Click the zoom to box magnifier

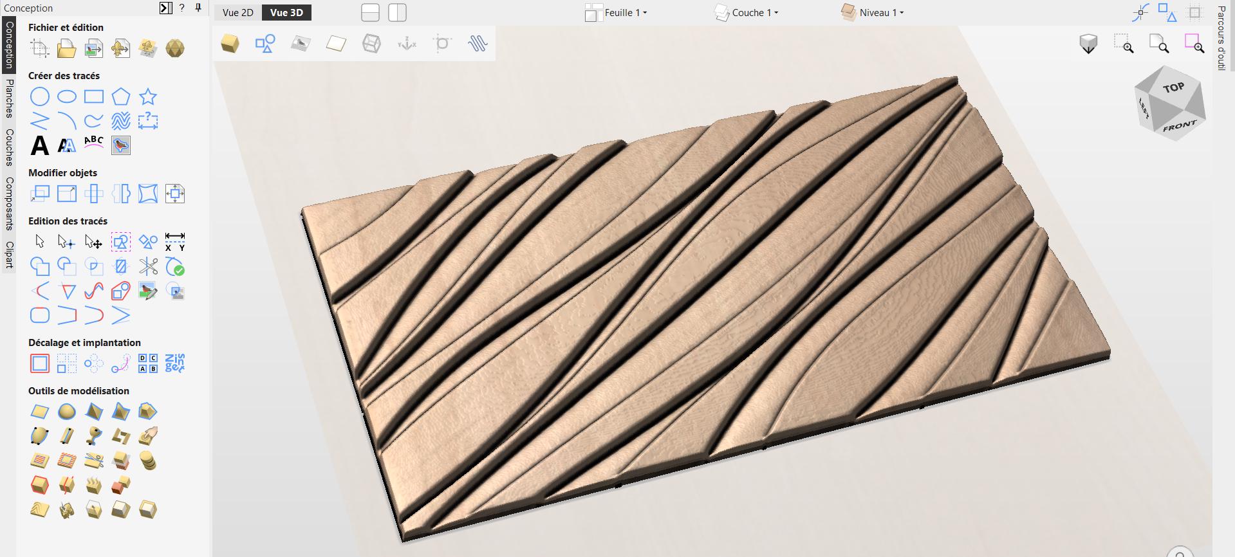click(1124, 43)
